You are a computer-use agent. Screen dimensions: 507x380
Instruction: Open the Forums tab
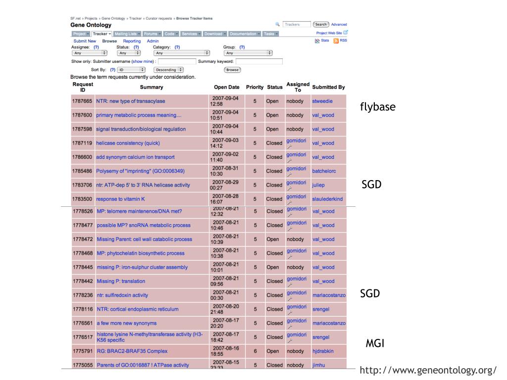[152, 34]
